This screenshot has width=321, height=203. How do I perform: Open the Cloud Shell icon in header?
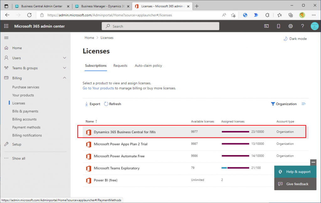click(266, 26)
